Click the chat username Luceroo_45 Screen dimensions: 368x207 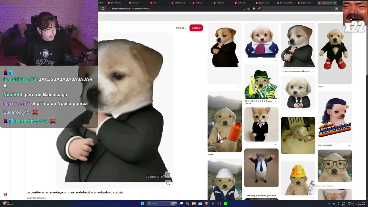pyautogui.click(x=17, y=112)
